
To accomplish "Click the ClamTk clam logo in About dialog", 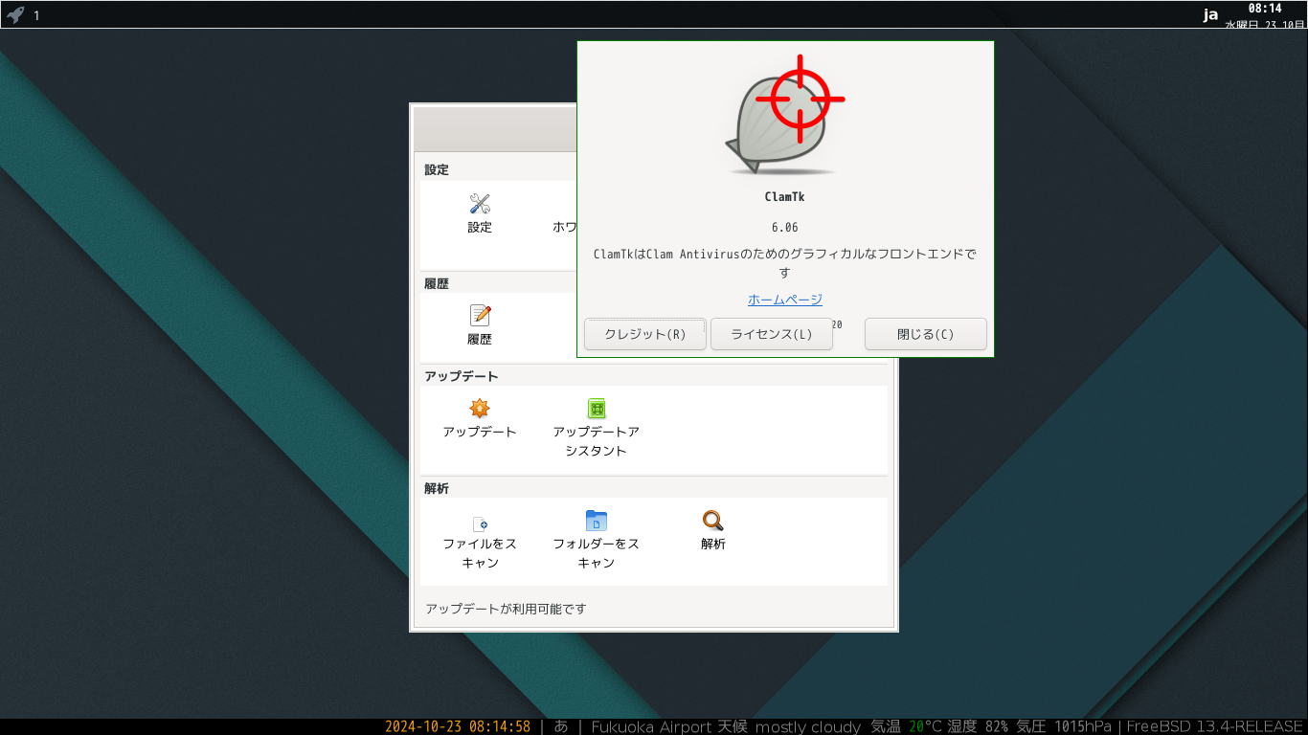I will (784, 115).
